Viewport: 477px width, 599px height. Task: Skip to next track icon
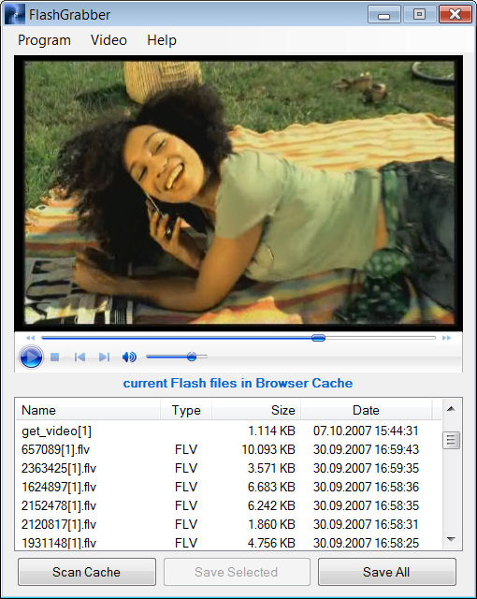104,358
